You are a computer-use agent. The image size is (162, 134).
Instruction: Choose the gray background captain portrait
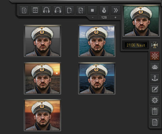[x=42, y=41]
